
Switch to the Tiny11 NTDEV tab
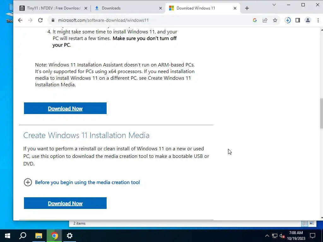(x=53, y=8)
